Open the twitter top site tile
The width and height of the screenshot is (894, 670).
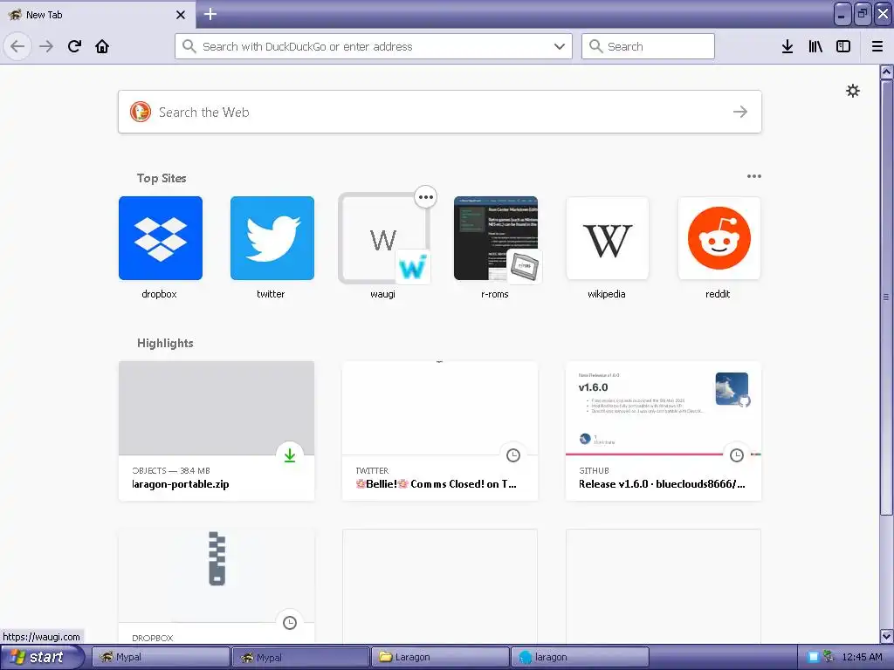272,238
